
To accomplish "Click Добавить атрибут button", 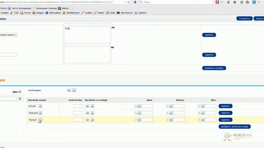I will point(214,68).
